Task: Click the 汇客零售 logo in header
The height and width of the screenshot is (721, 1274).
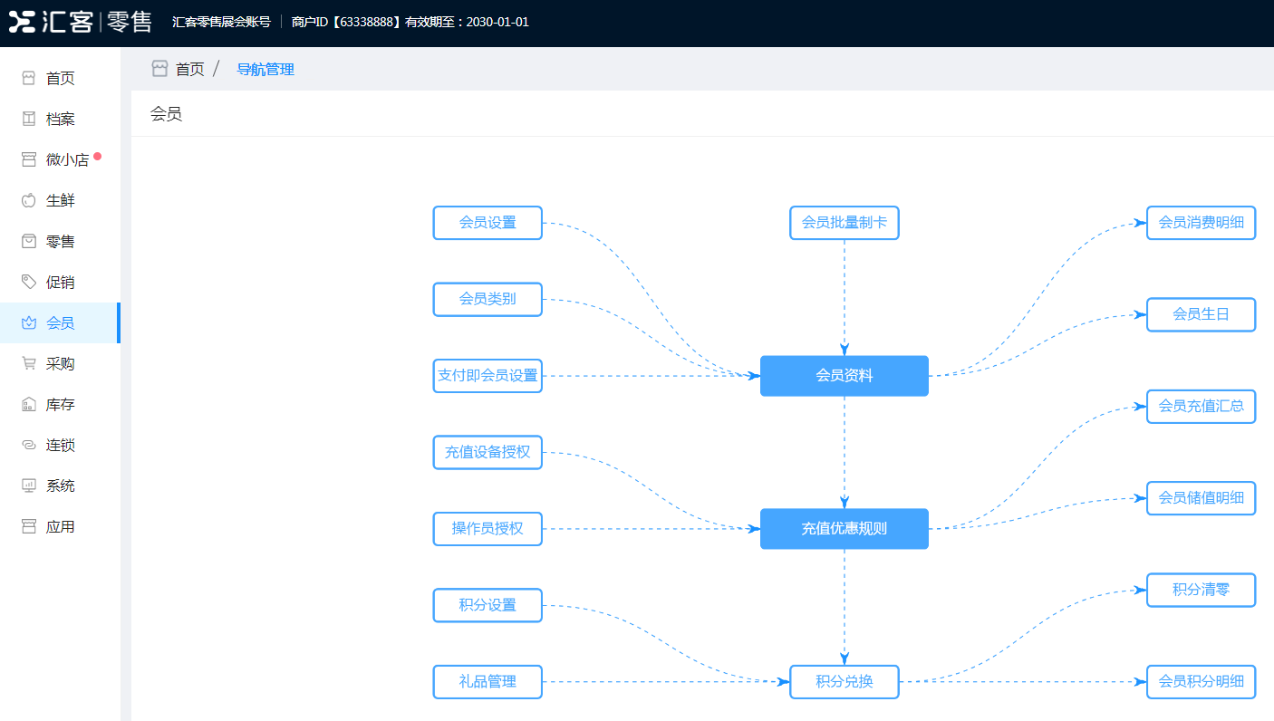Action: [x=80, y=22]
